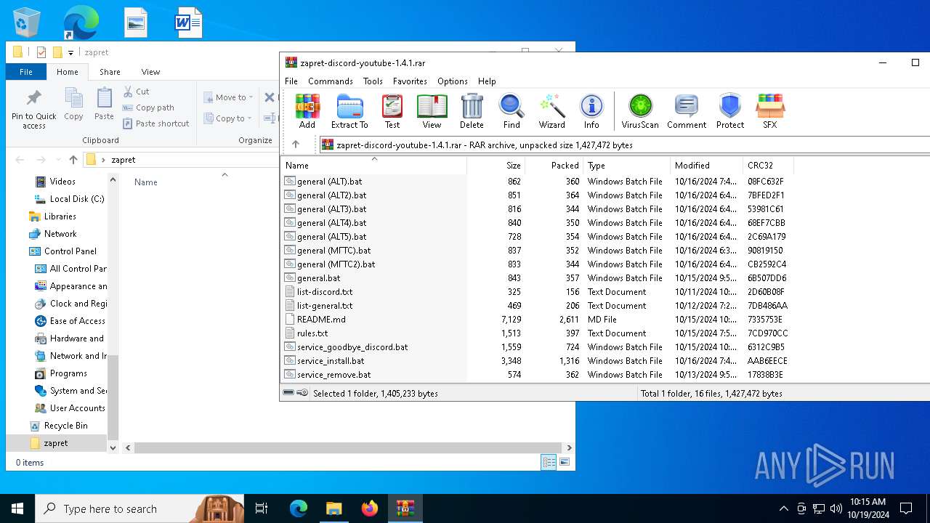The image size is (930, 523).
Task: Click Paste in Explorer ribbon
Action: click(104, 104)
